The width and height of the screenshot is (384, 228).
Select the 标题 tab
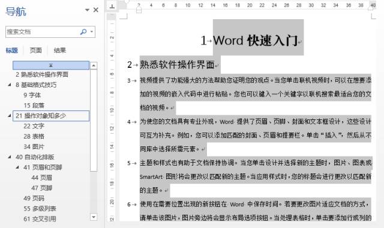pos(12,50)
